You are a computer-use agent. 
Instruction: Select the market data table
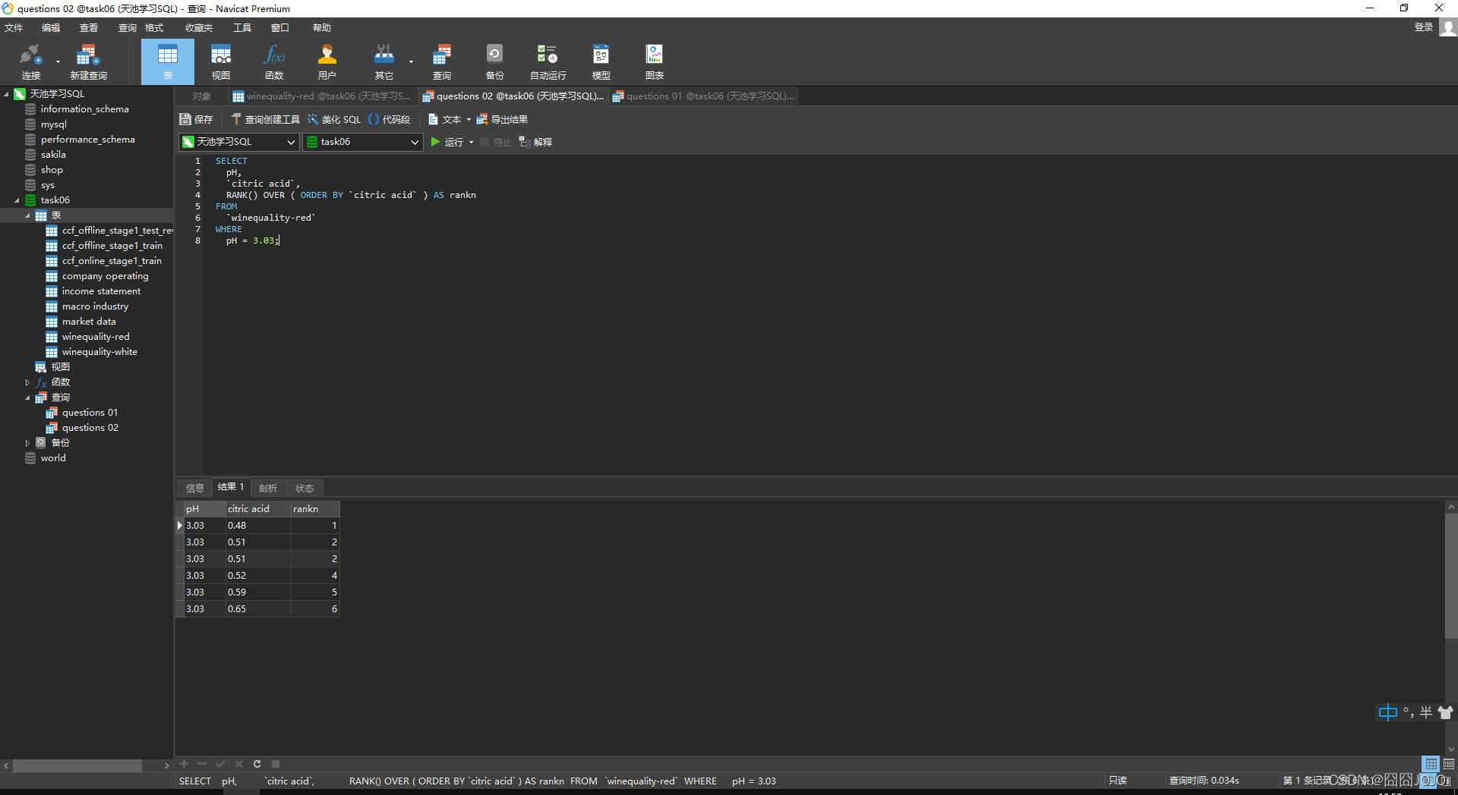click(89, 322)
